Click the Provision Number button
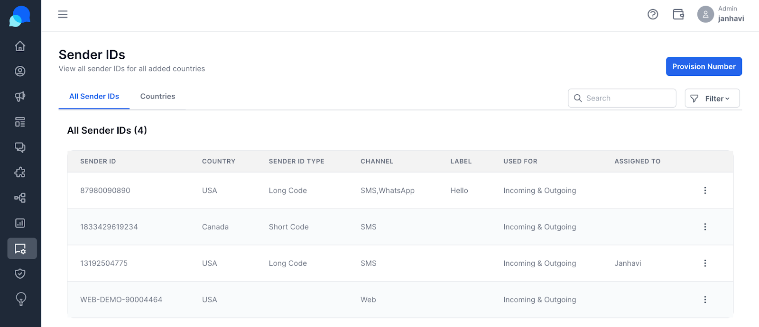 tap(703, 66)
